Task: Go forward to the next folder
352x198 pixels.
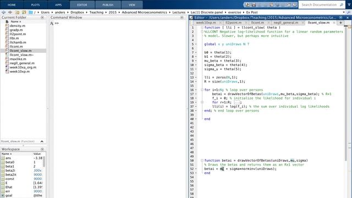Action: 10,12
